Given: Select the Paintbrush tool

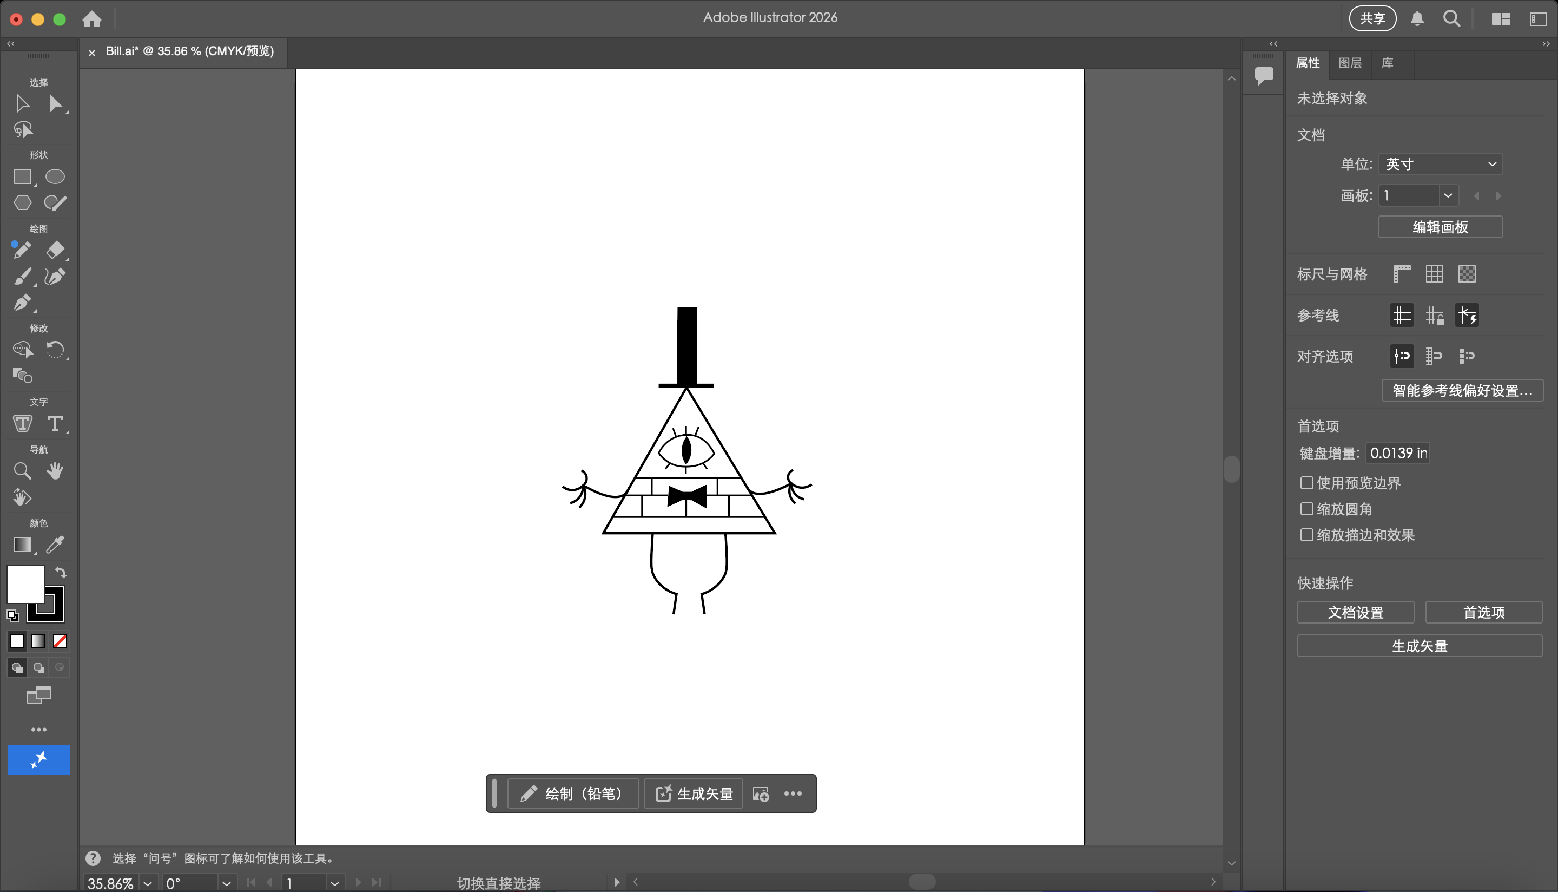Looking at the screenshot, I should [x=23, y=277].
